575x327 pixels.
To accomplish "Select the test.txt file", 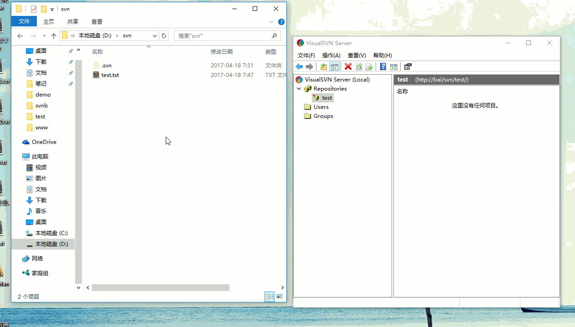I will 106,75.
